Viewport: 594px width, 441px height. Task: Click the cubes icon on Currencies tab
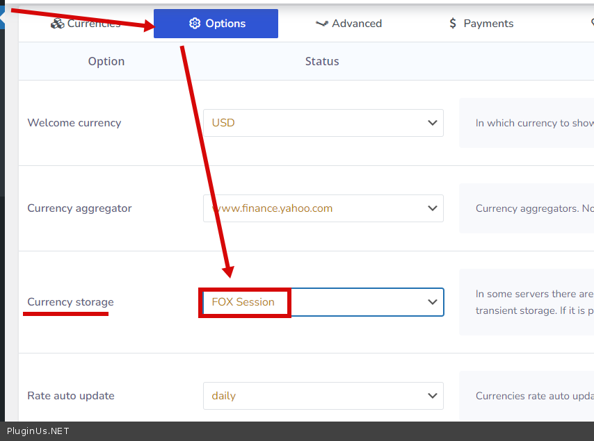tap(57, 24)
